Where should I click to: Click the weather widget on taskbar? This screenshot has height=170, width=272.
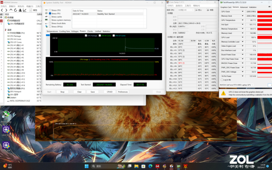7,165
